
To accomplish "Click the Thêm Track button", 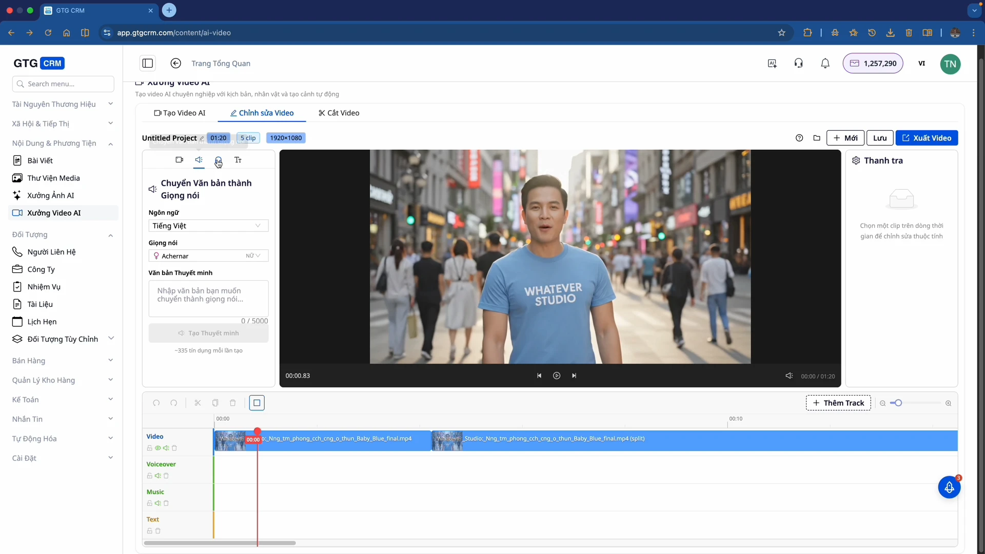I will click(838, 403).
